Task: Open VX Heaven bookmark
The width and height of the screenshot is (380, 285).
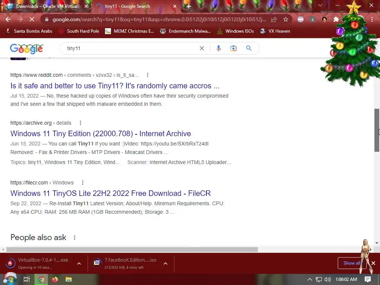Action: (x=275, y=31)
